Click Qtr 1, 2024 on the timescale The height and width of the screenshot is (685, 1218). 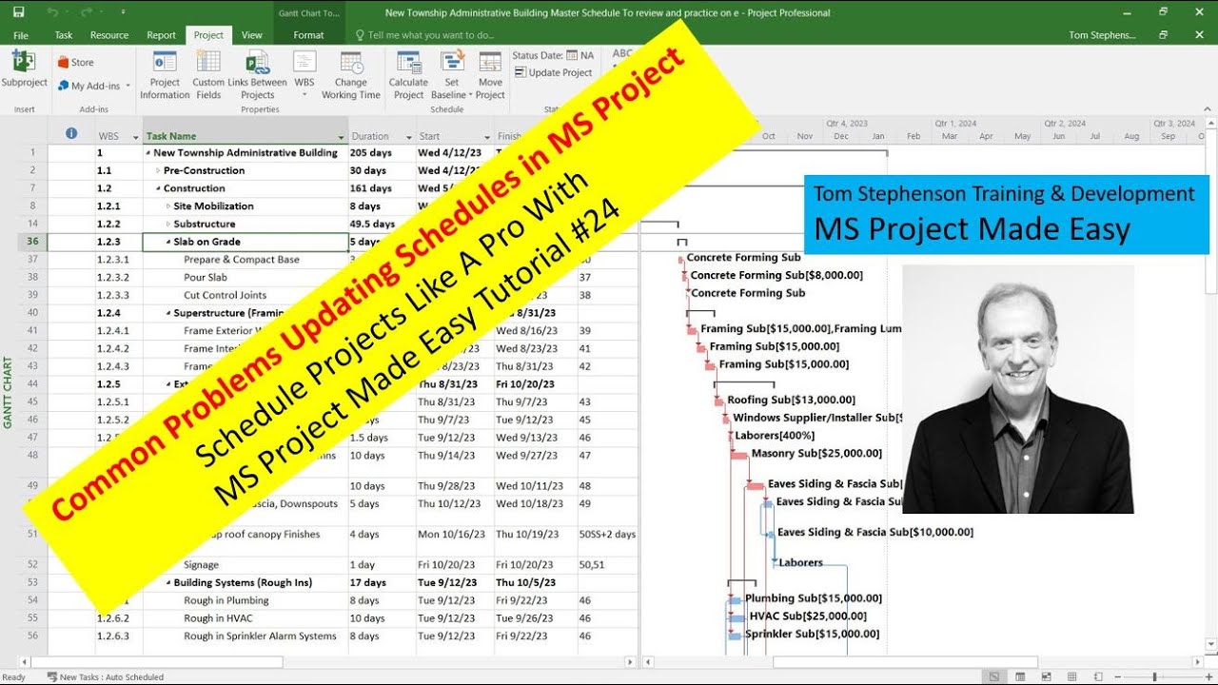tap(955, 124)
